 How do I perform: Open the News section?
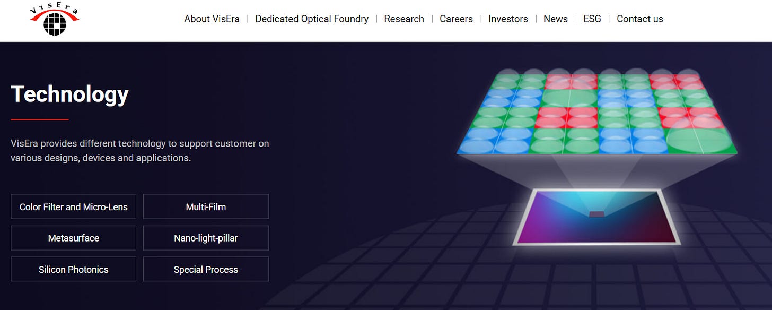[x=556, y=19]
